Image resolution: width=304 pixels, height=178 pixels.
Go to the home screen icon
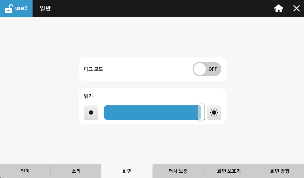[278, 8]
